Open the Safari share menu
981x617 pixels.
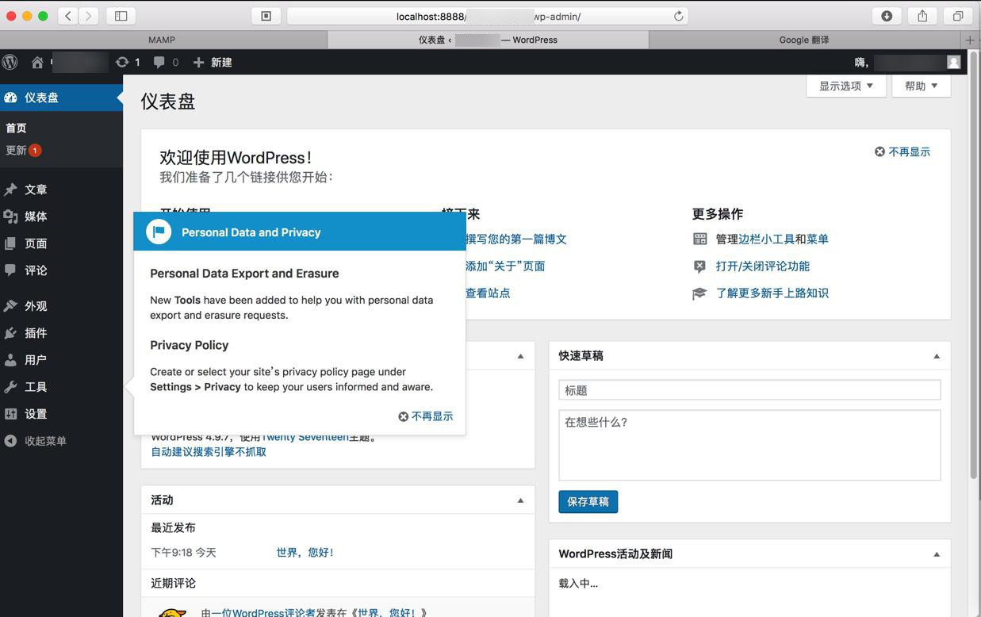pos(922,16)
